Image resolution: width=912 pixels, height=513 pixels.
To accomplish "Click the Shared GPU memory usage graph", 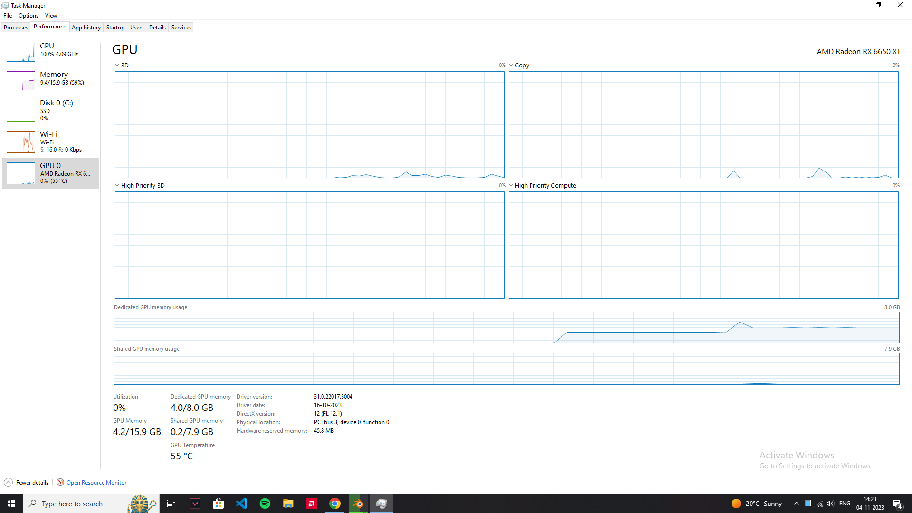I will click(506, 369).
